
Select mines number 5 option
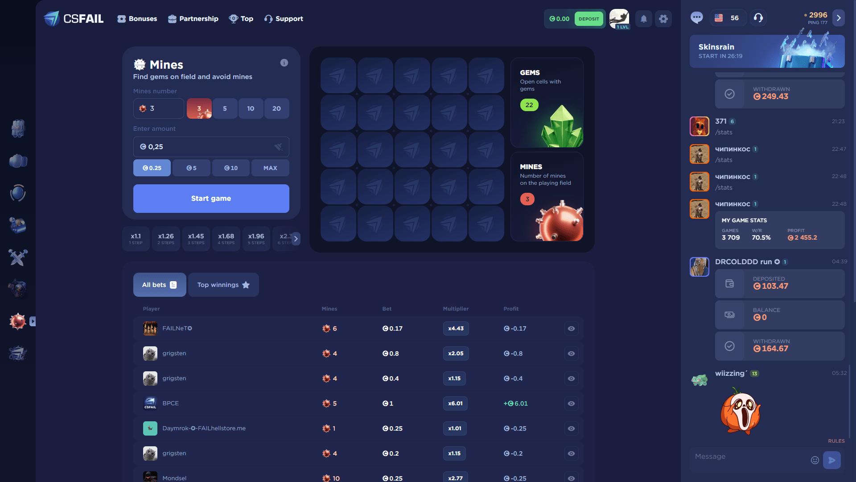(225, 108)
